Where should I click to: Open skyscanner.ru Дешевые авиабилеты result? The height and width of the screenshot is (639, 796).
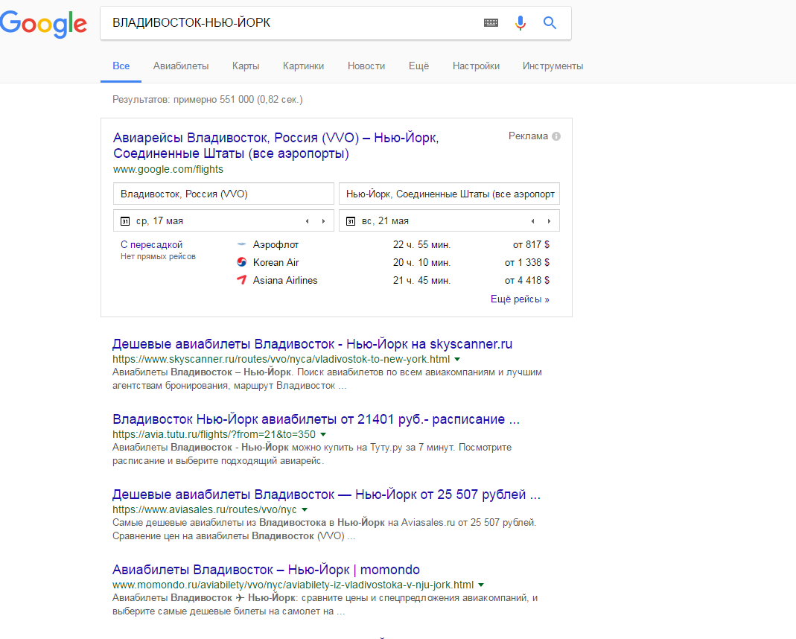point(312,344)
